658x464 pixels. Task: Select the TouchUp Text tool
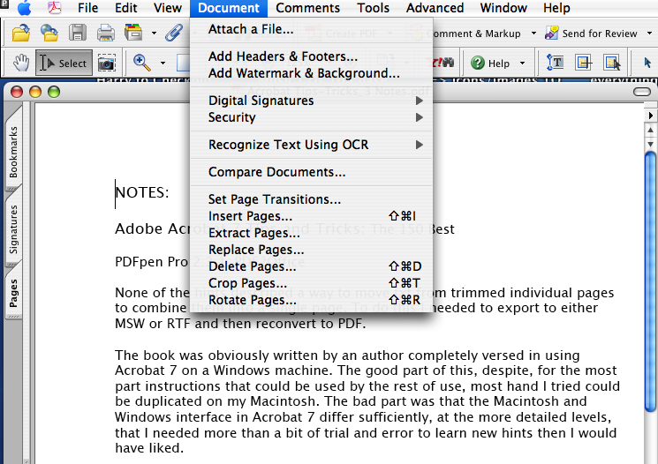click(556, 63)
